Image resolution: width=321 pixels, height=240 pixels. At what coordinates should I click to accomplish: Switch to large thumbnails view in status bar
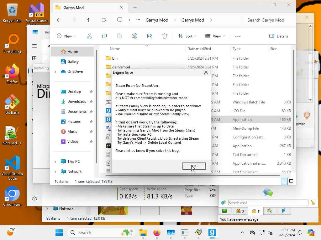(291, 181)
